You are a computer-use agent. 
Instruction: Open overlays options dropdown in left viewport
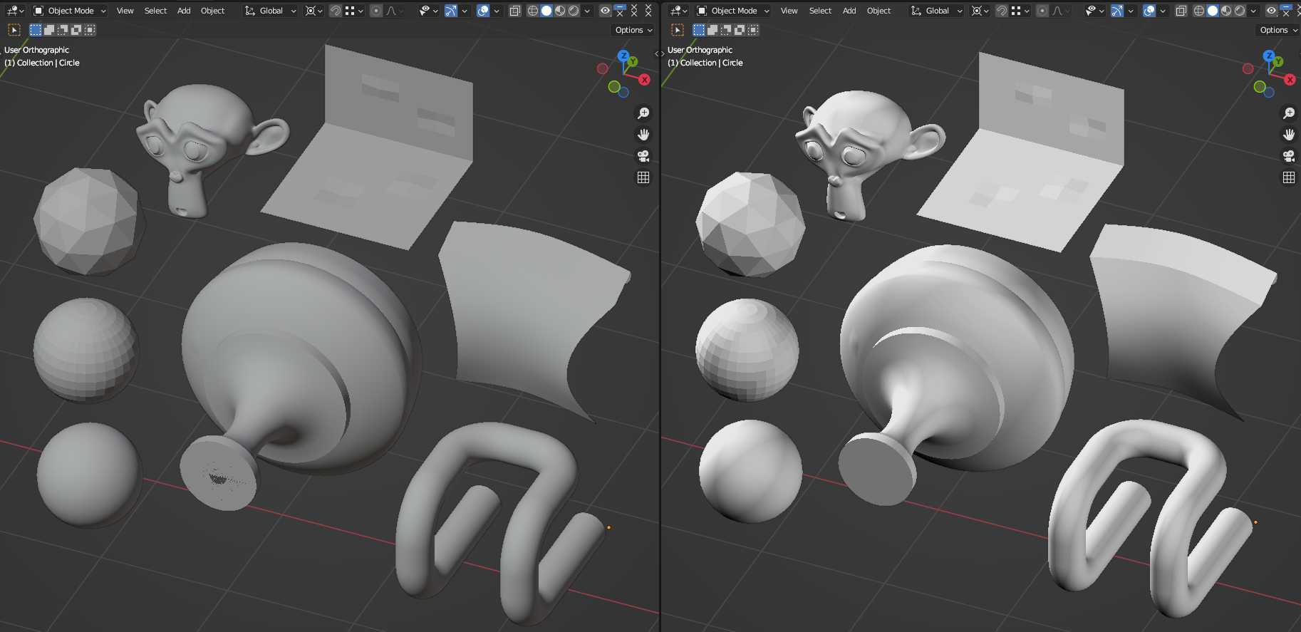point(497,11)
